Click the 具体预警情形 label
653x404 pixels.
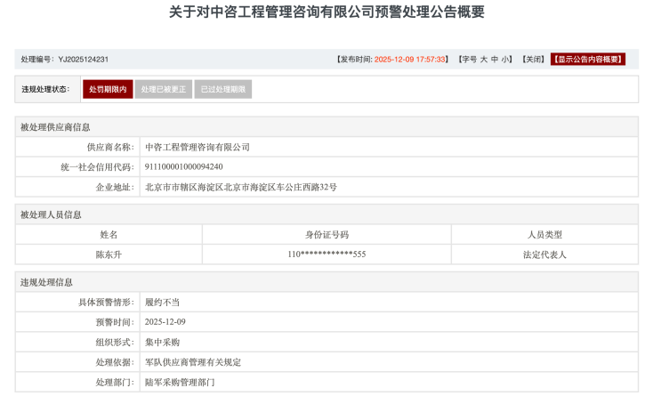pos(106,302)
